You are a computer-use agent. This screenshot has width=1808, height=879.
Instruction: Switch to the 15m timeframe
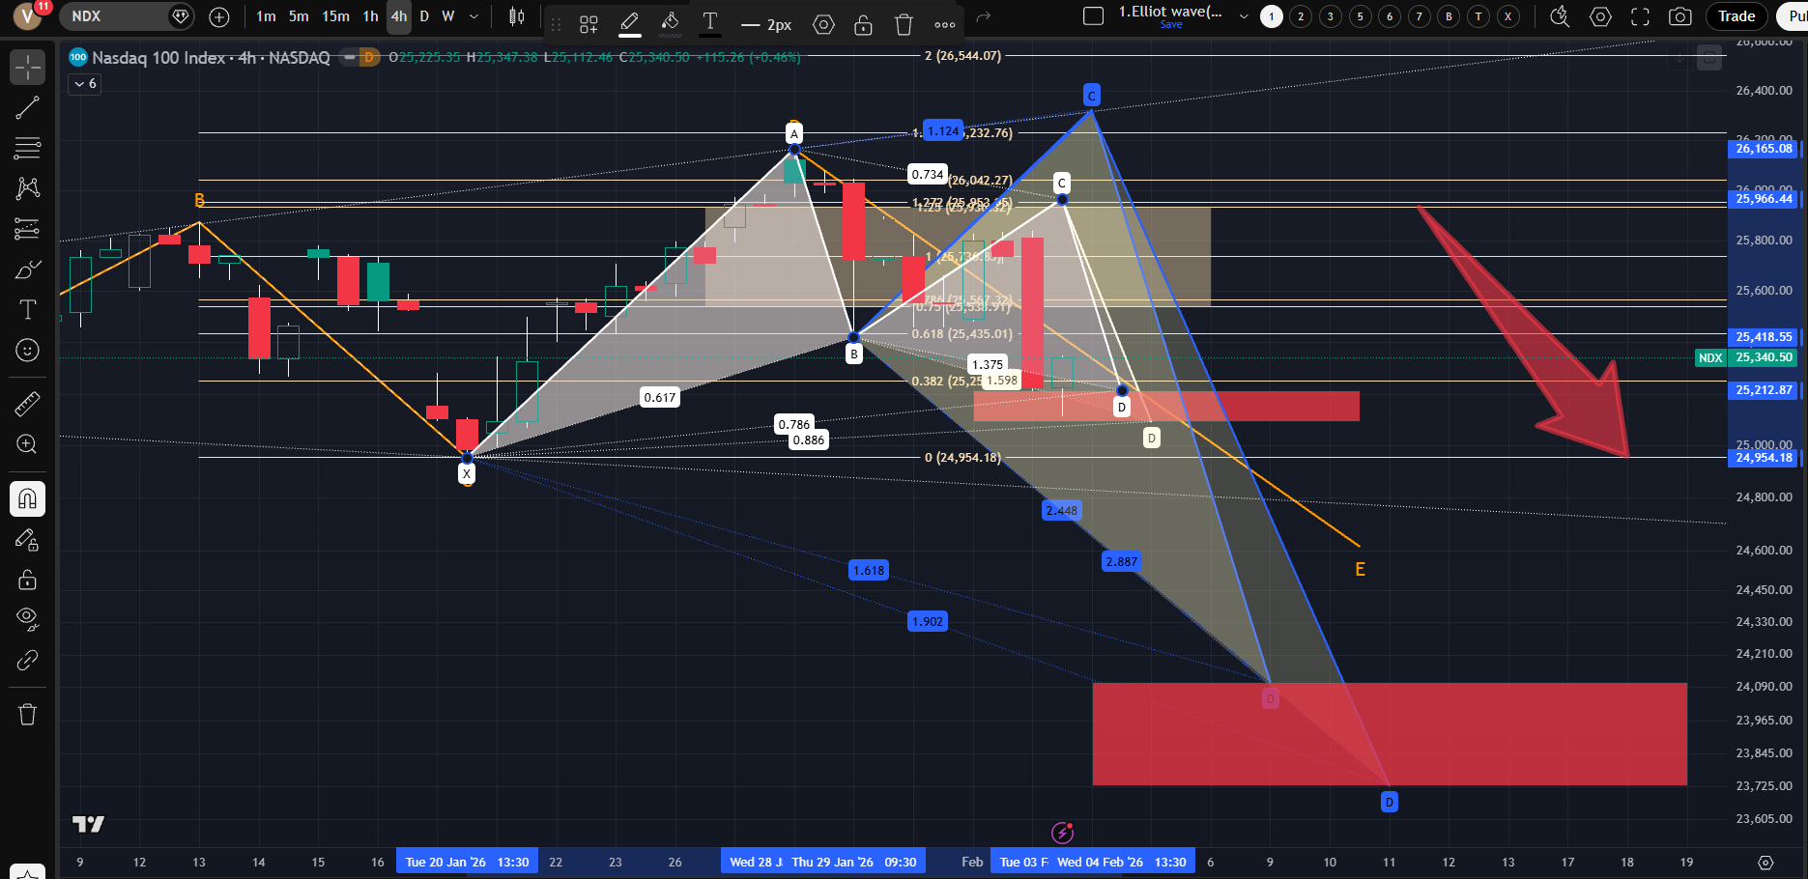coord(335,16)
